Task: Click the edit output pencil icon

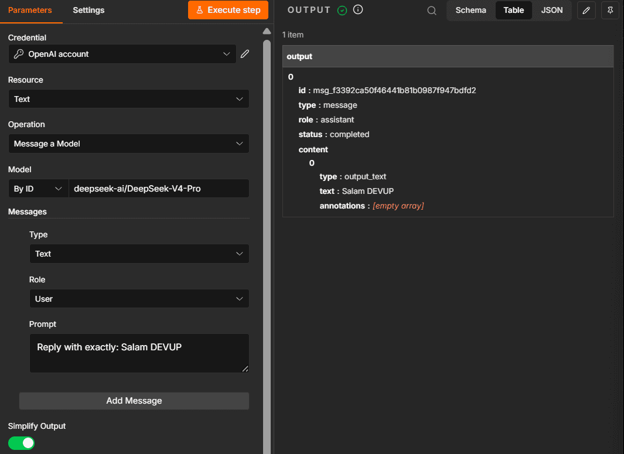Action: [586, 11]
